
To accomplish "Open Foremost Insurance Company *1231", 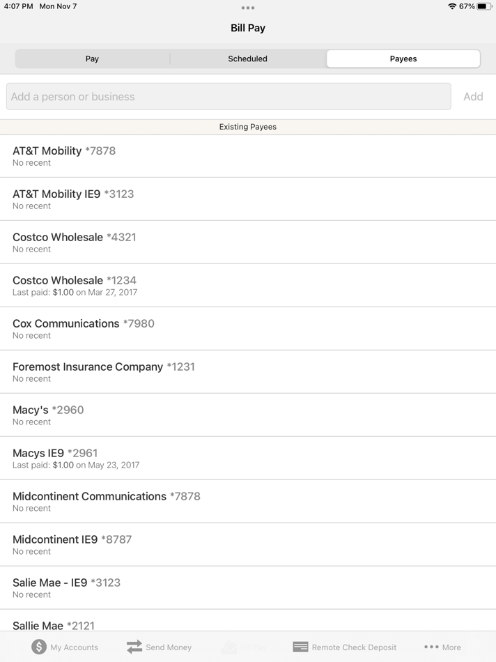I will [248, 372].
